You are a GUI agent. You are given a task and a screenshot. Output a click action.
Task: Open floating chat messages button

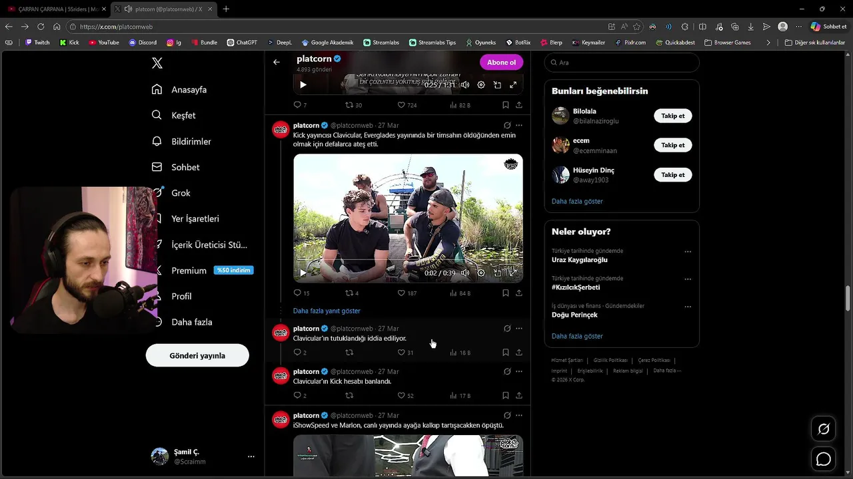pos(824,459)
